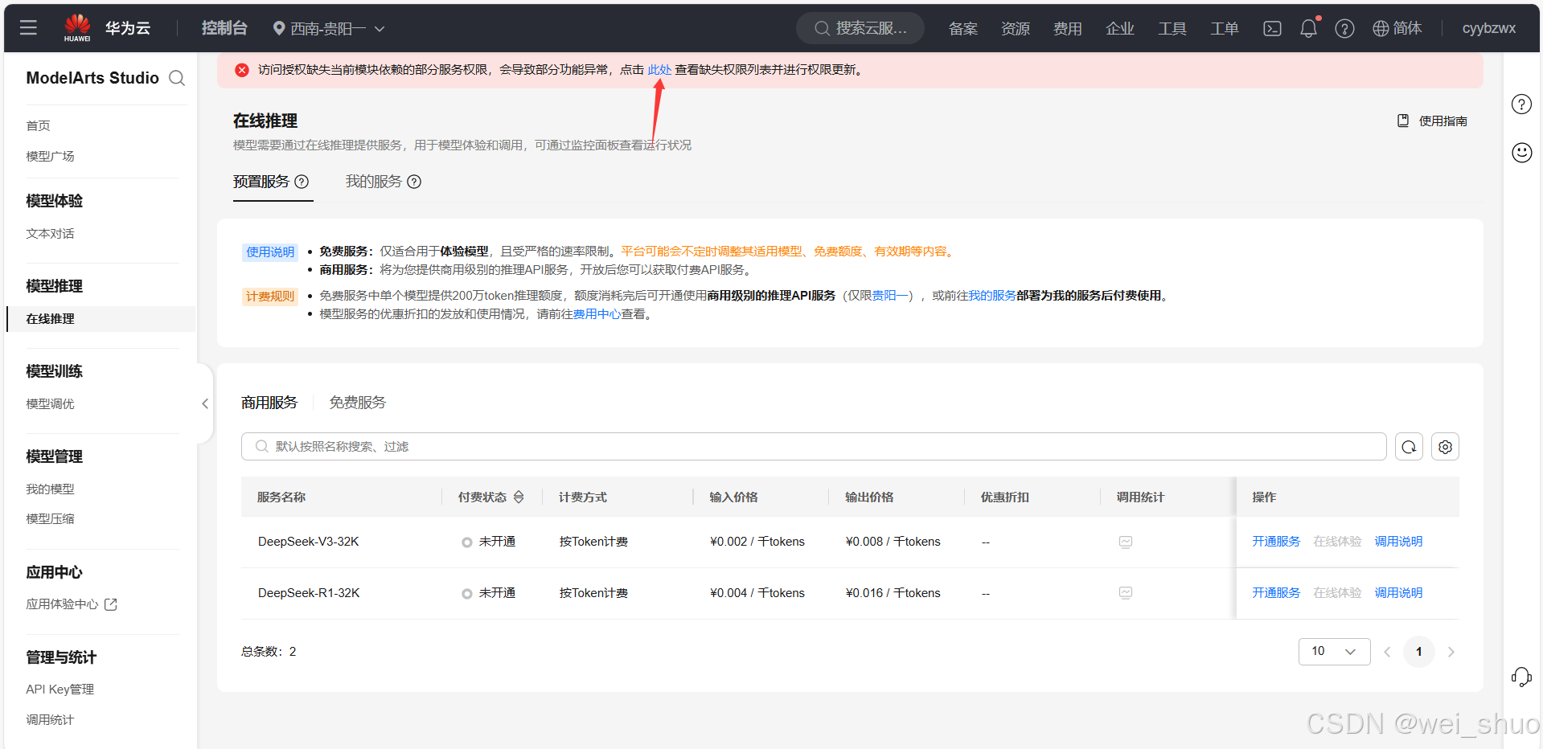
Task: Open 企业 menu
Action: pyautogui.click(x=1120, y=28)
